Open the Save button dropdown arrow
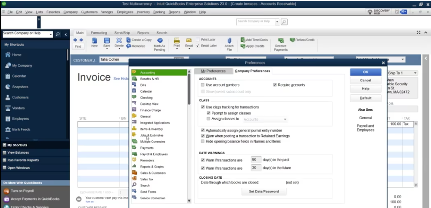 pyautogui.click(x=107, y=49)
